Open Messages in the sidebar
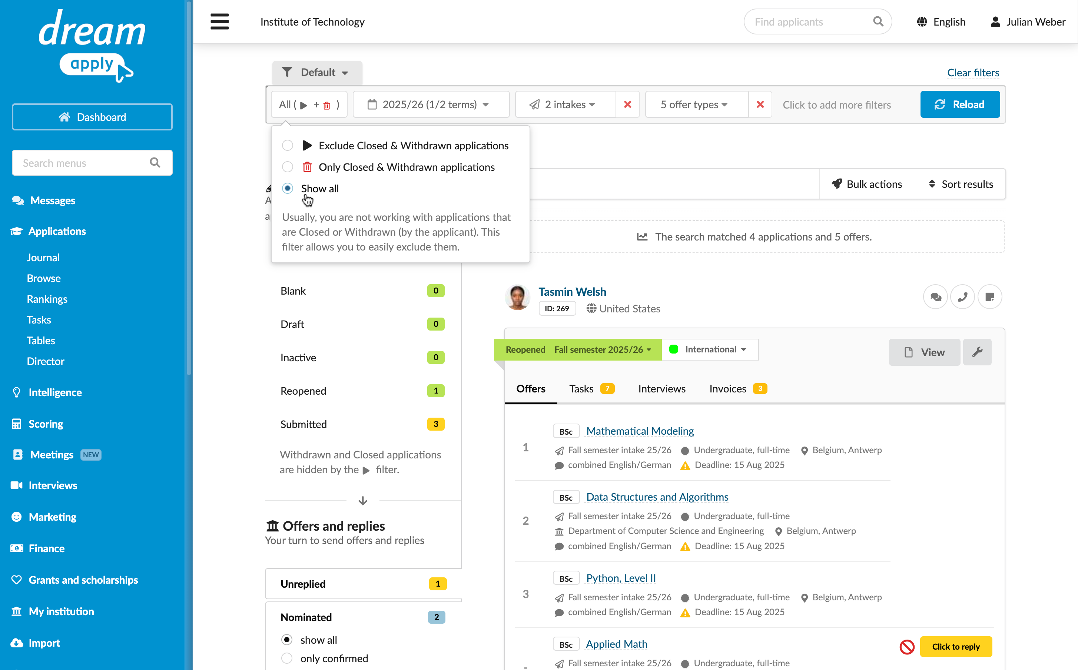 click(x=52, y=201)
